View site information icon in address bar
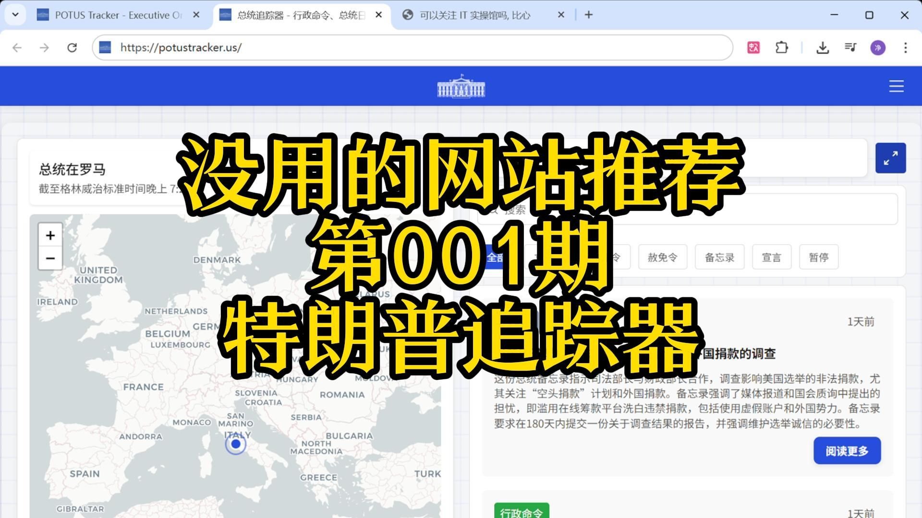Viewport: 922px width, 518px height. tap(105, 47)
